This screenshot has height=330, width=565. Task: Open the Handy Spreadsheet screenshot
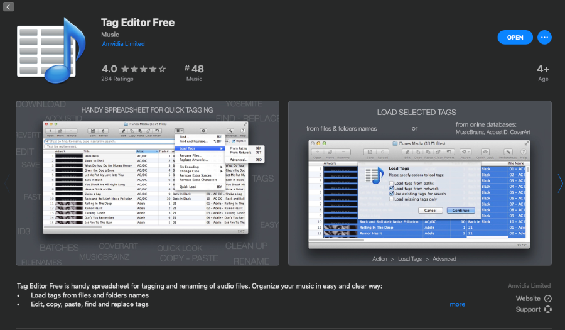pyautogui.click(x=148, y=183)
